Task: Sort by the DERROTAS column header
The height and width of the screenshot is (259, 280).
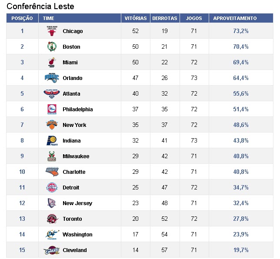Action: click(165, 18)
